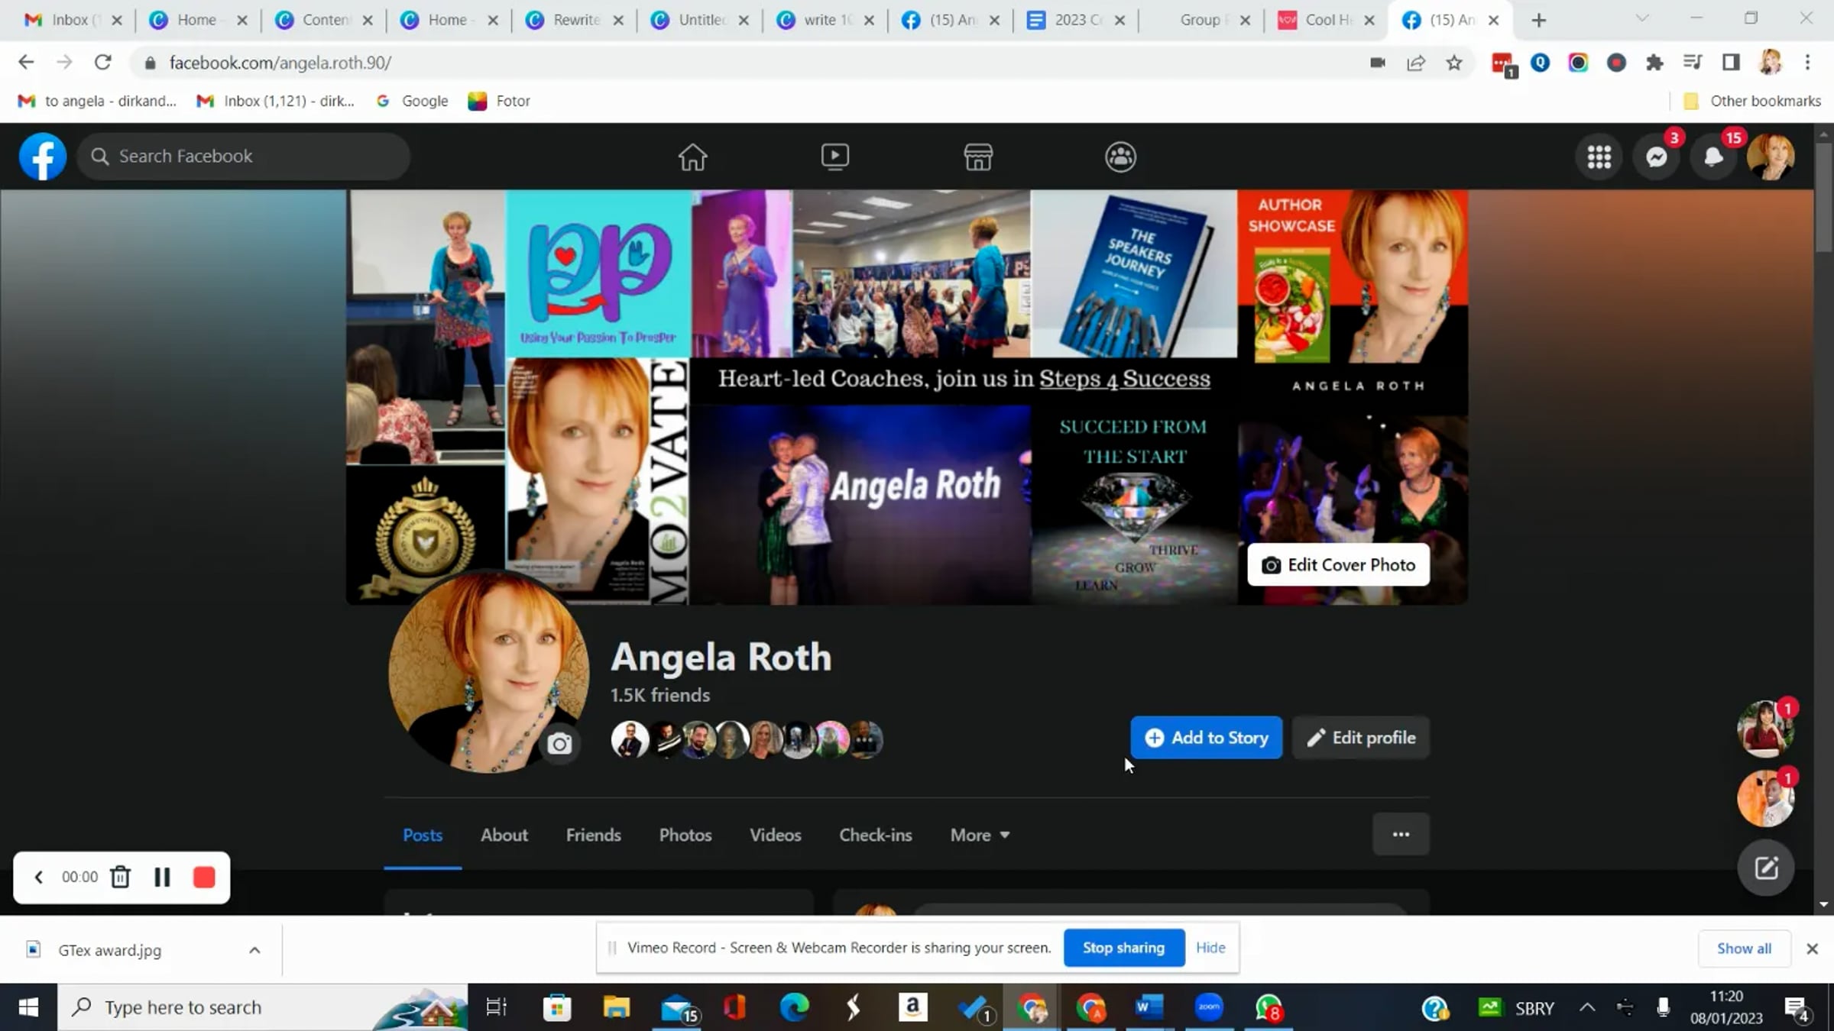Image resolution: width=1834 pixels, height=1031 pixels.
Task: Open Facebook Watch video icon
Action: coord(834,157)
